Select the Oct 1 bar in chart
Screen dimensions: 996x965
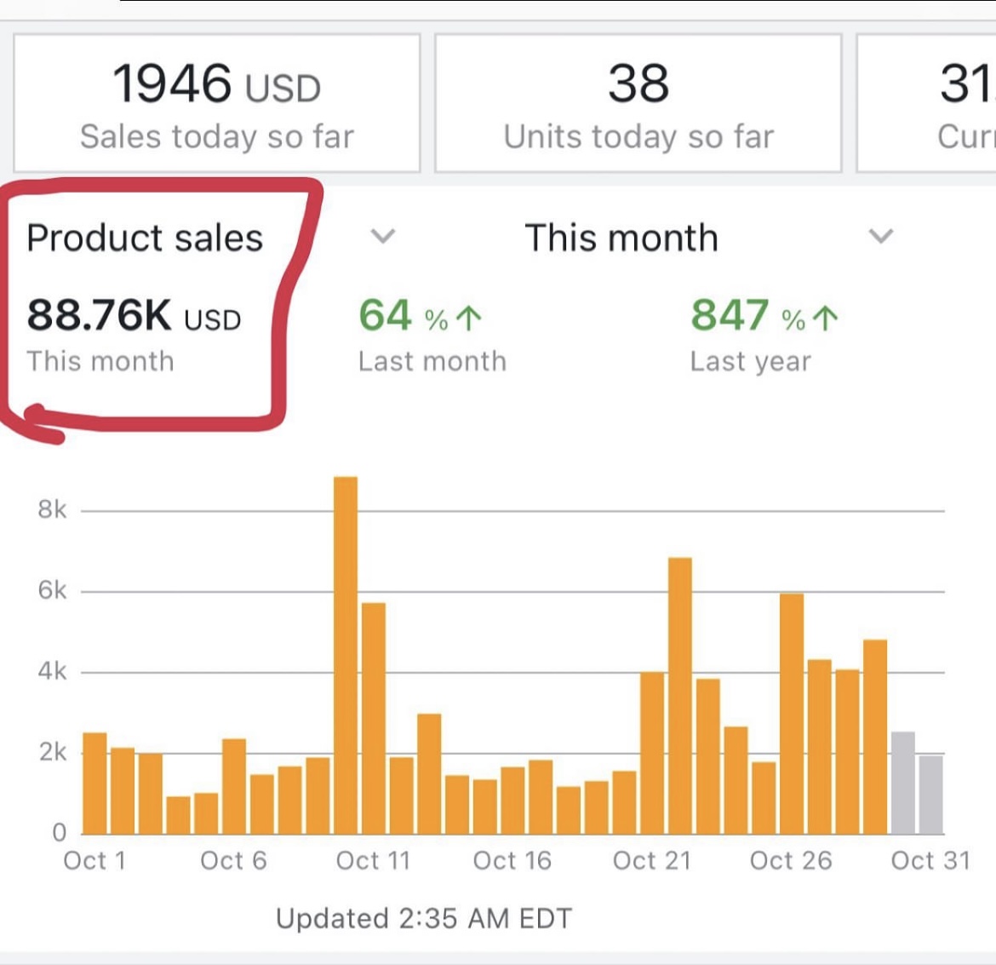pyautogui.click(x=94, y=782)
